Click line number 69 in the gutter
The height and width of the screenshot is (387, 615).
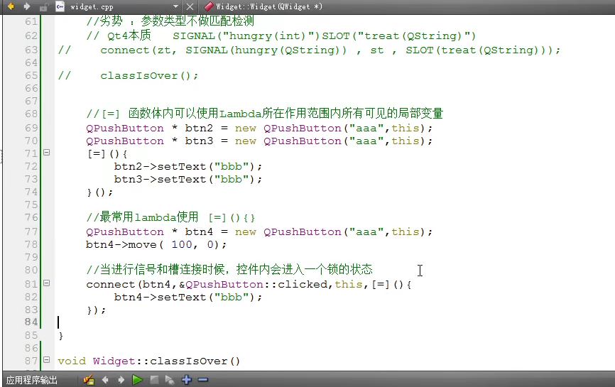31,128
